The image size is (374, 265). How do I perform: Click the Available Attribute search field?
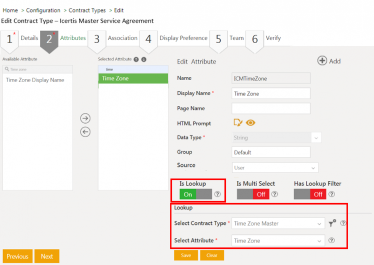[38, 69]
